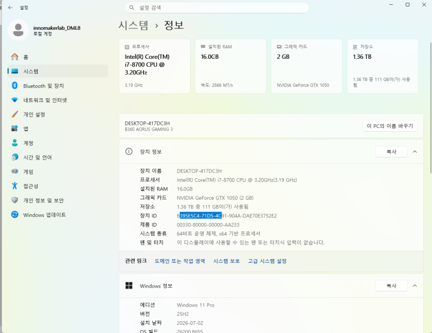Screen dimensions: 432x333
Task: Minimize the 설정 window
Action: [391, 5]
